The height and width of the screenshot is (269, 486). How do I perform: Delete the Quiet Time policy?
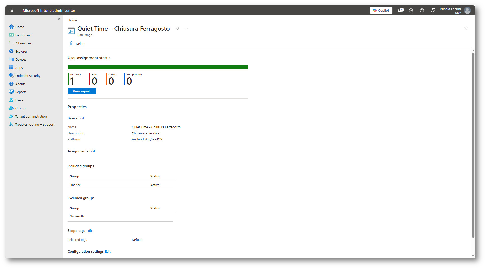click(x=78, y=44)
